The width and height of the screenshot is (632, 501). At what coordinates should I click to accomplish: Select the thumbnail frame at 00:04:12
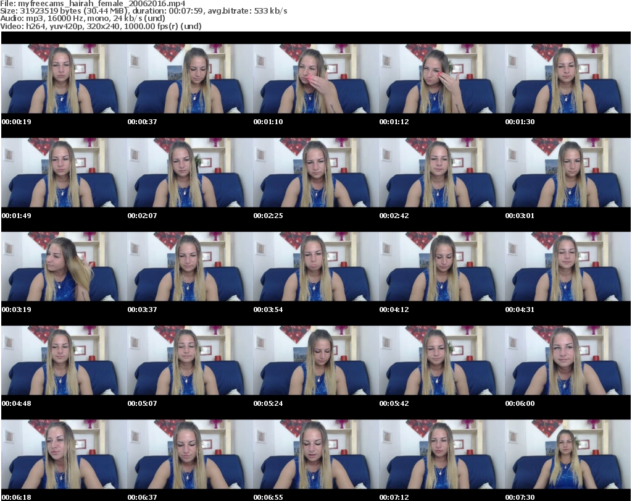pos(442,267)
